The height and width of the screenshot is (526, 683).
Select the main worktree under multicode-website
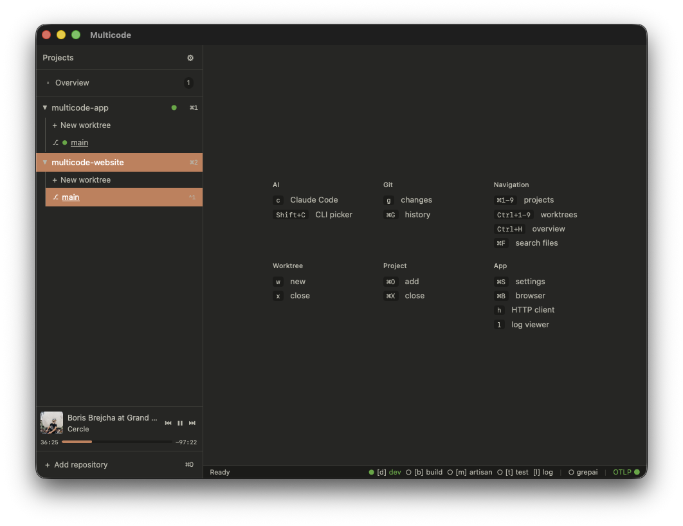pyautogui.click(x=70, y=197)
